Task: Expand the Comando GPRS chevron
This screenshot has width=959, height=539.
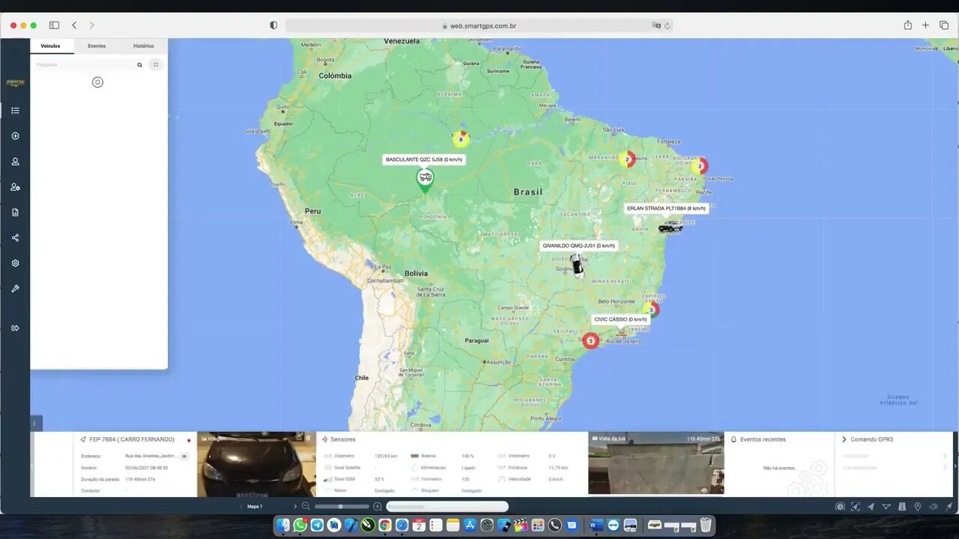Action: tap(844, 439)
